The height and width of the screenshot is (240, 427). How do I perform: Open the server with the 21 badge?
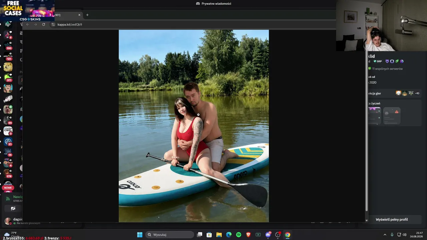8,141
